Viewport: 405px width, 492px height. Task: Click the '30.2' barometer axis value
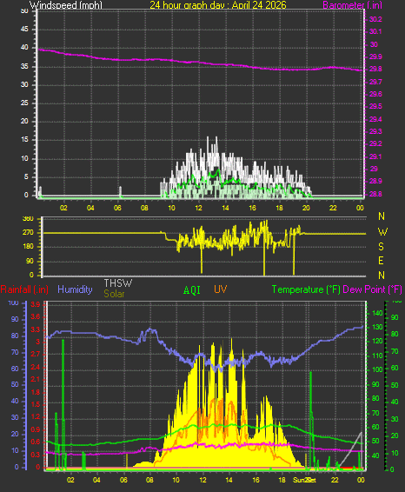[x=375, y=19]
